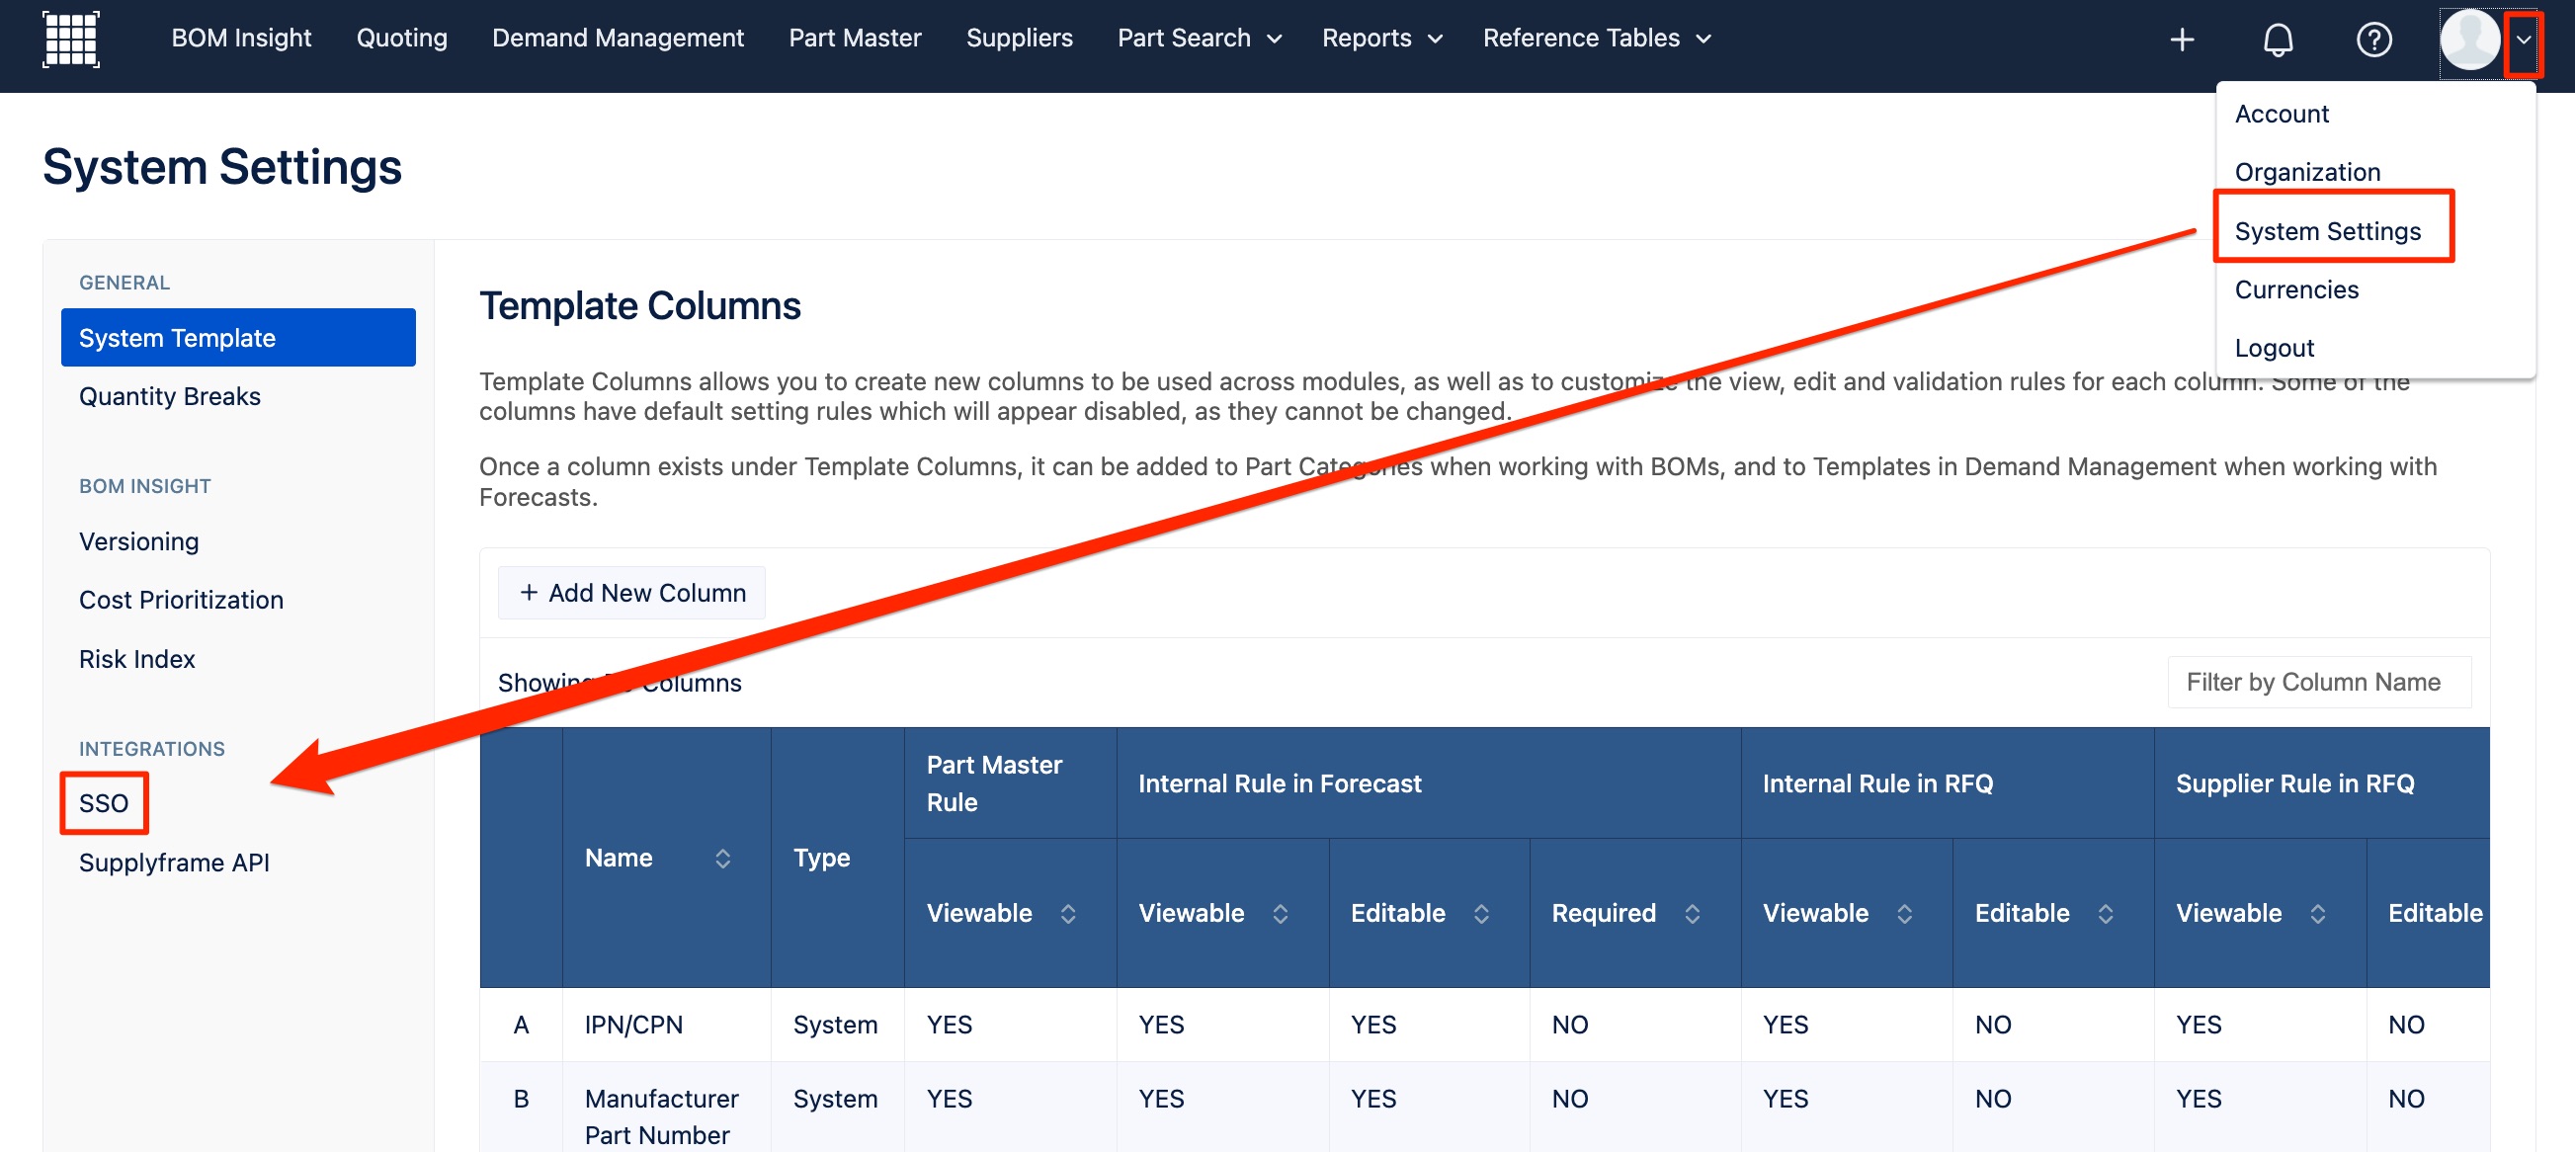The image size is (2575, 1152).
Task: Sort Internal Rule in RFQ Viewable column
Action: tap(1904, 913)
